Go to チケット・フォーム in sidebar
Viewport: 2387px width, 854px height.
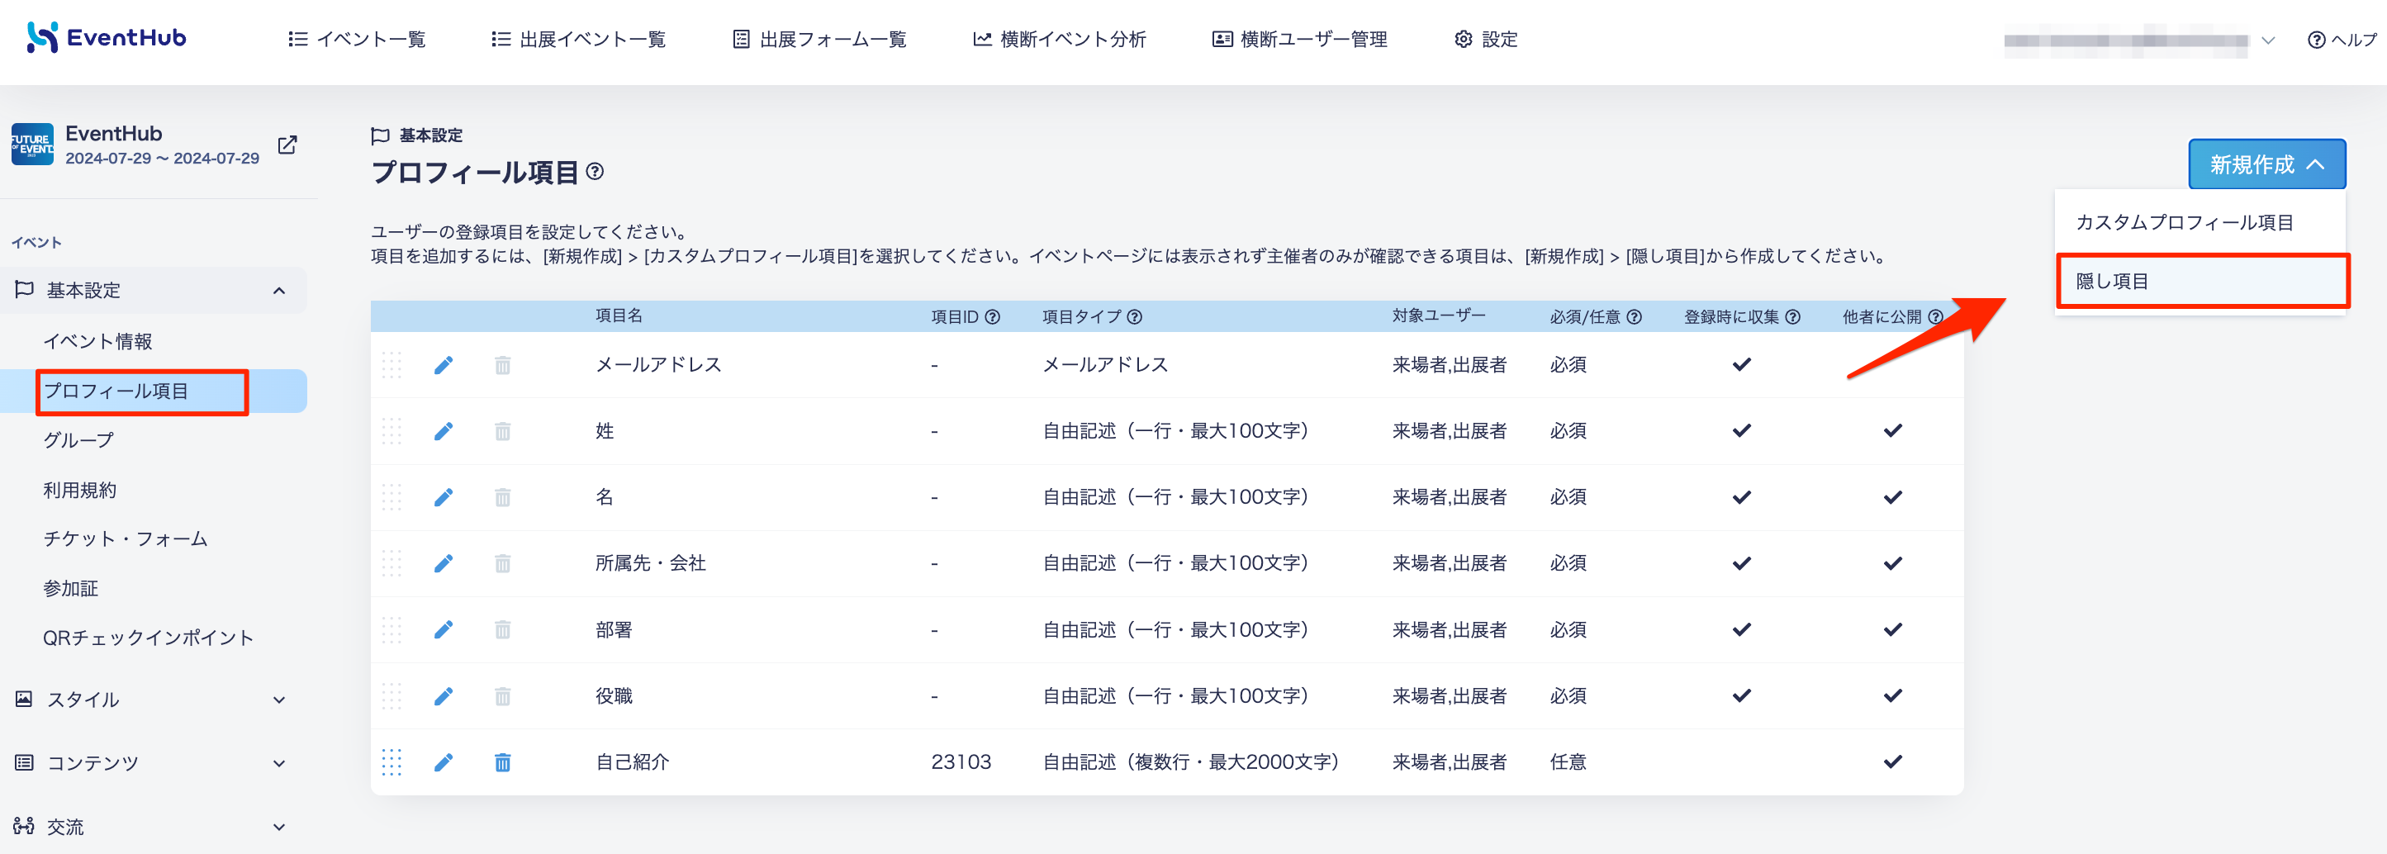(125, 539)
